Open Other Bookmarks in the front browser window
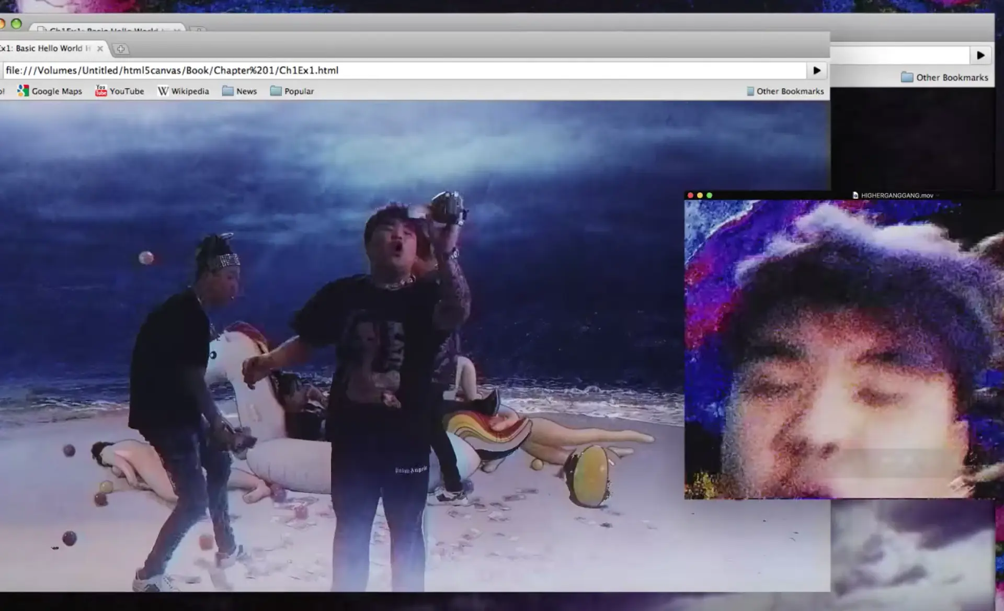Viewport: 1004px width, 611px height. (785, 91)
